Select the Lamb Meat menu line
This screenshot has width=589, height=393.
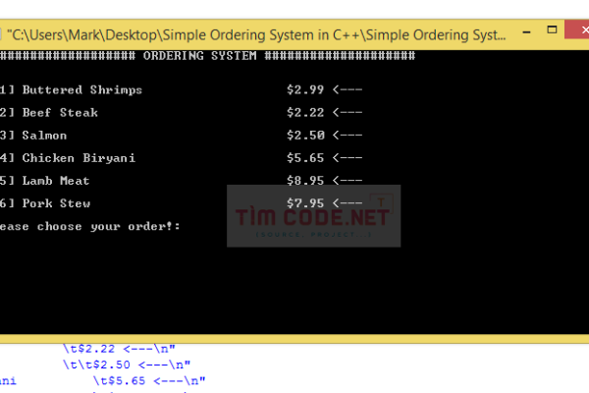pos(181,181)
